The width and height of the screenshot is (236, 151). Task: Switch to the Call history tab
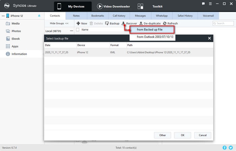[x=119, y=16]
